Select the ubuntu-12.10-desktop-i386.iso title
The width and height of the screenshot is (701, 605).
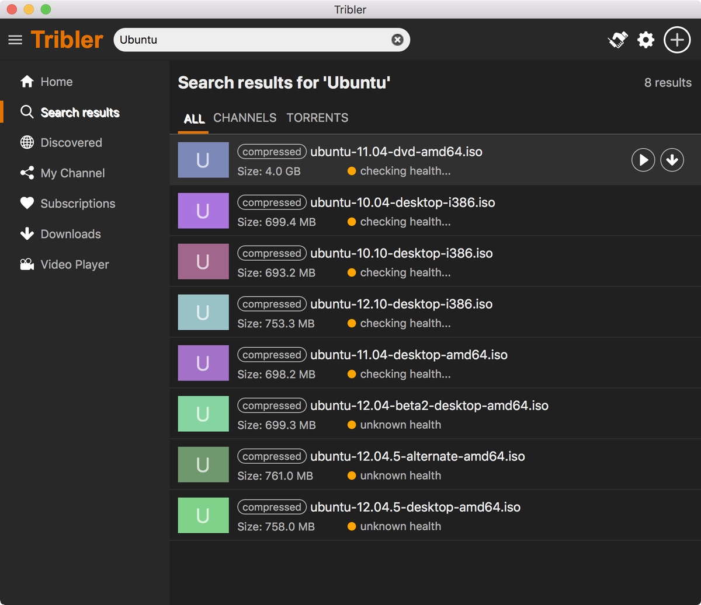(401, 304)
